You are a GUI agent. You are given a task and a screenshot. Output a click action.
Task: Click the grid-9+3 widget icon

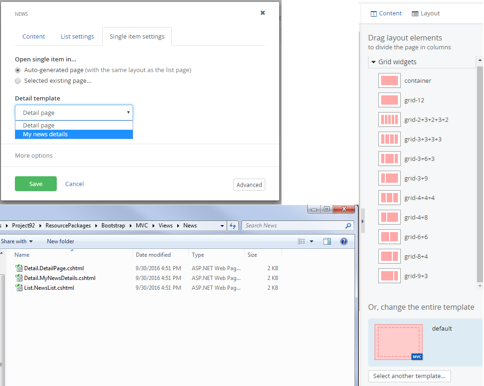[389, 275]
